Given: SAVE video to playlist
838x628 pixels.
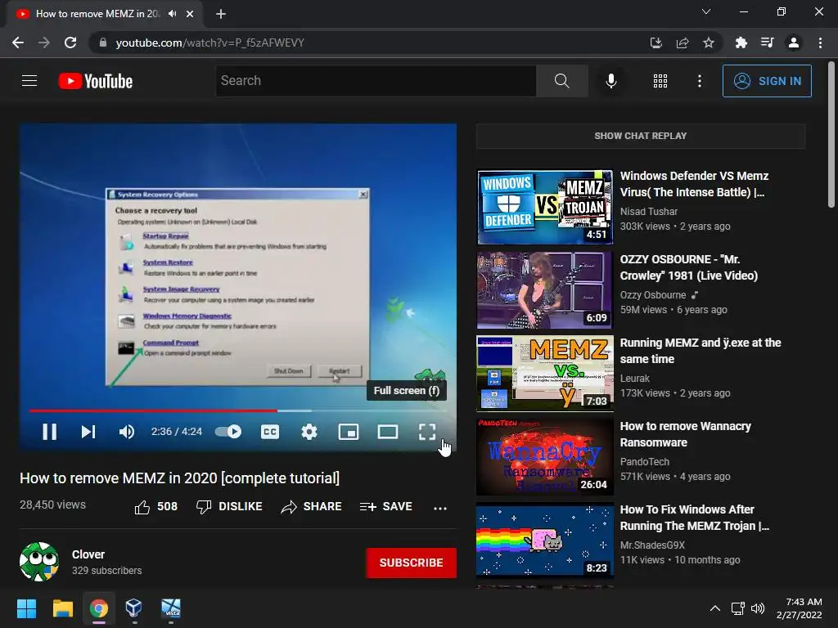Looking at the screenshot, I should (386, 507).
